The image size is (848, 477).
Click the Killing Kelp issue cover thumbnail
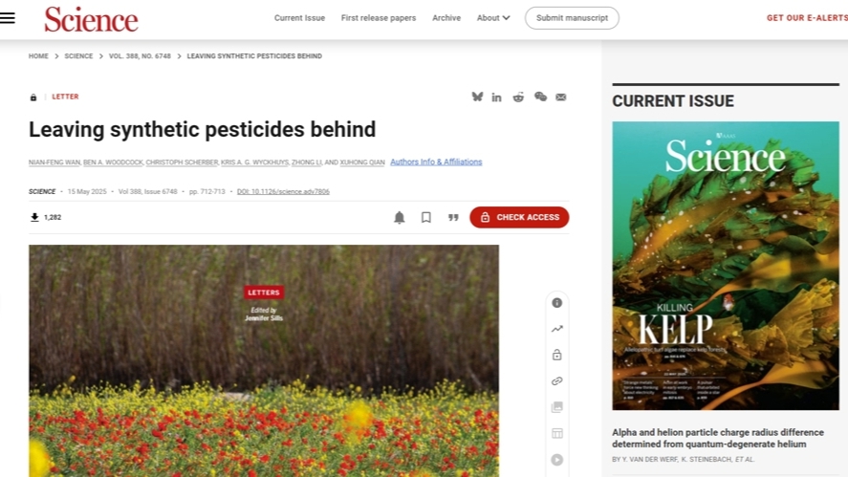coord(726,265)
